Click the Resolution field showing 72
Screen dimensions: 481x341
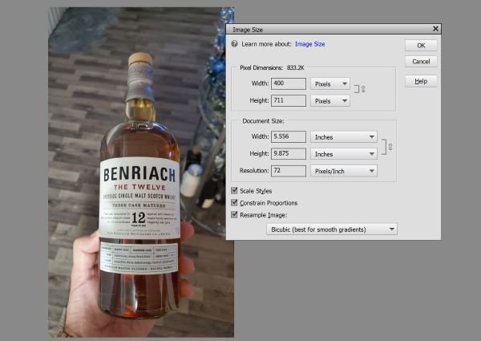point(289,171)
